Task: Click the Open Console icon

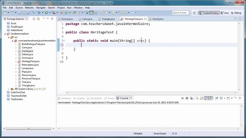Action: [228, 98]
